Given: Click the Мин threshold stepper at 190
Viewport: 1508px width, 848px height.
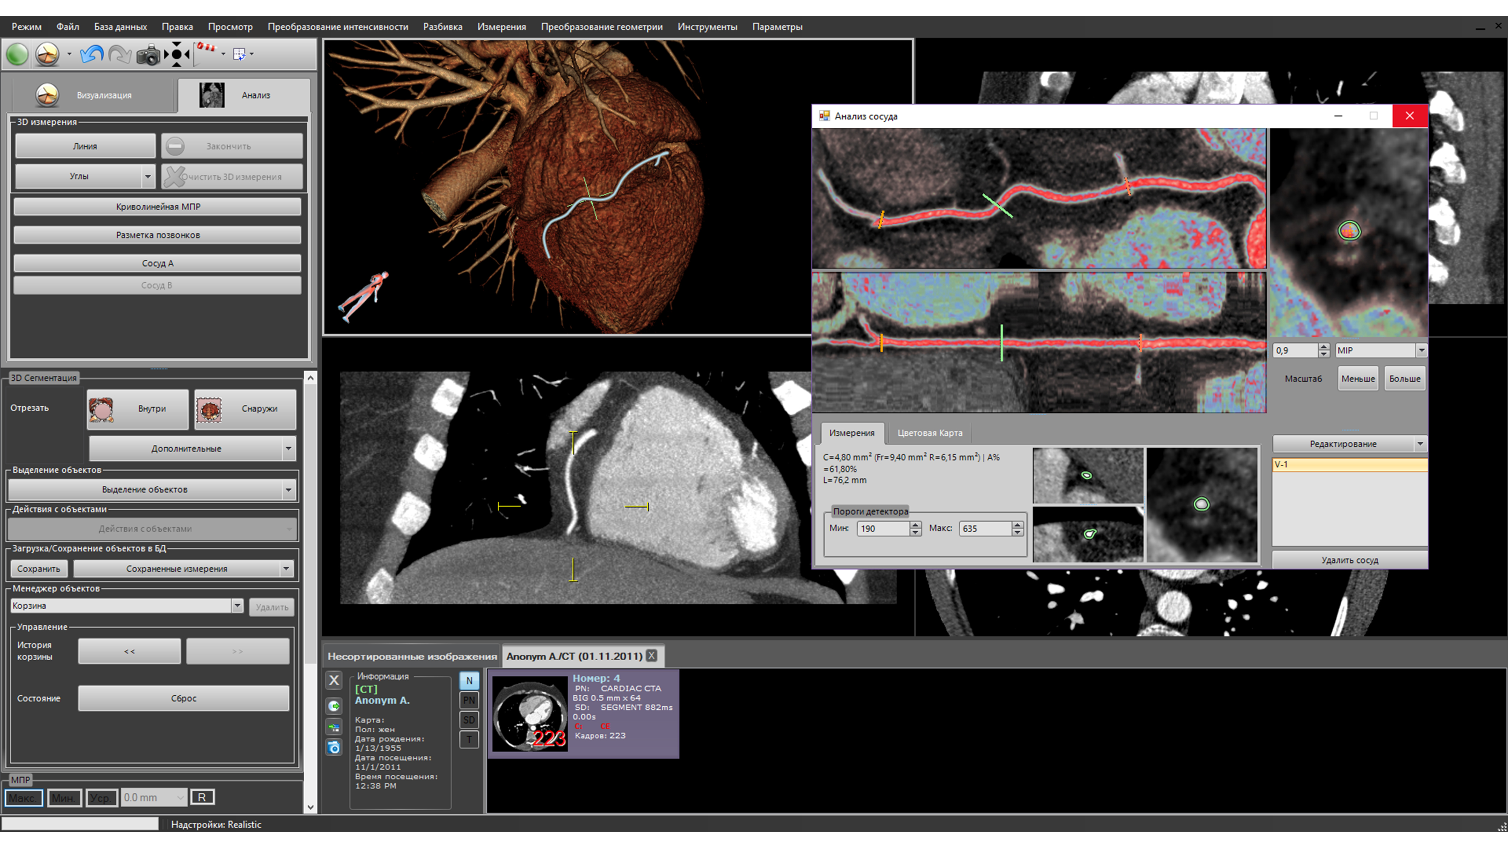Looking at the screenshot, I should tap(916, 528).
